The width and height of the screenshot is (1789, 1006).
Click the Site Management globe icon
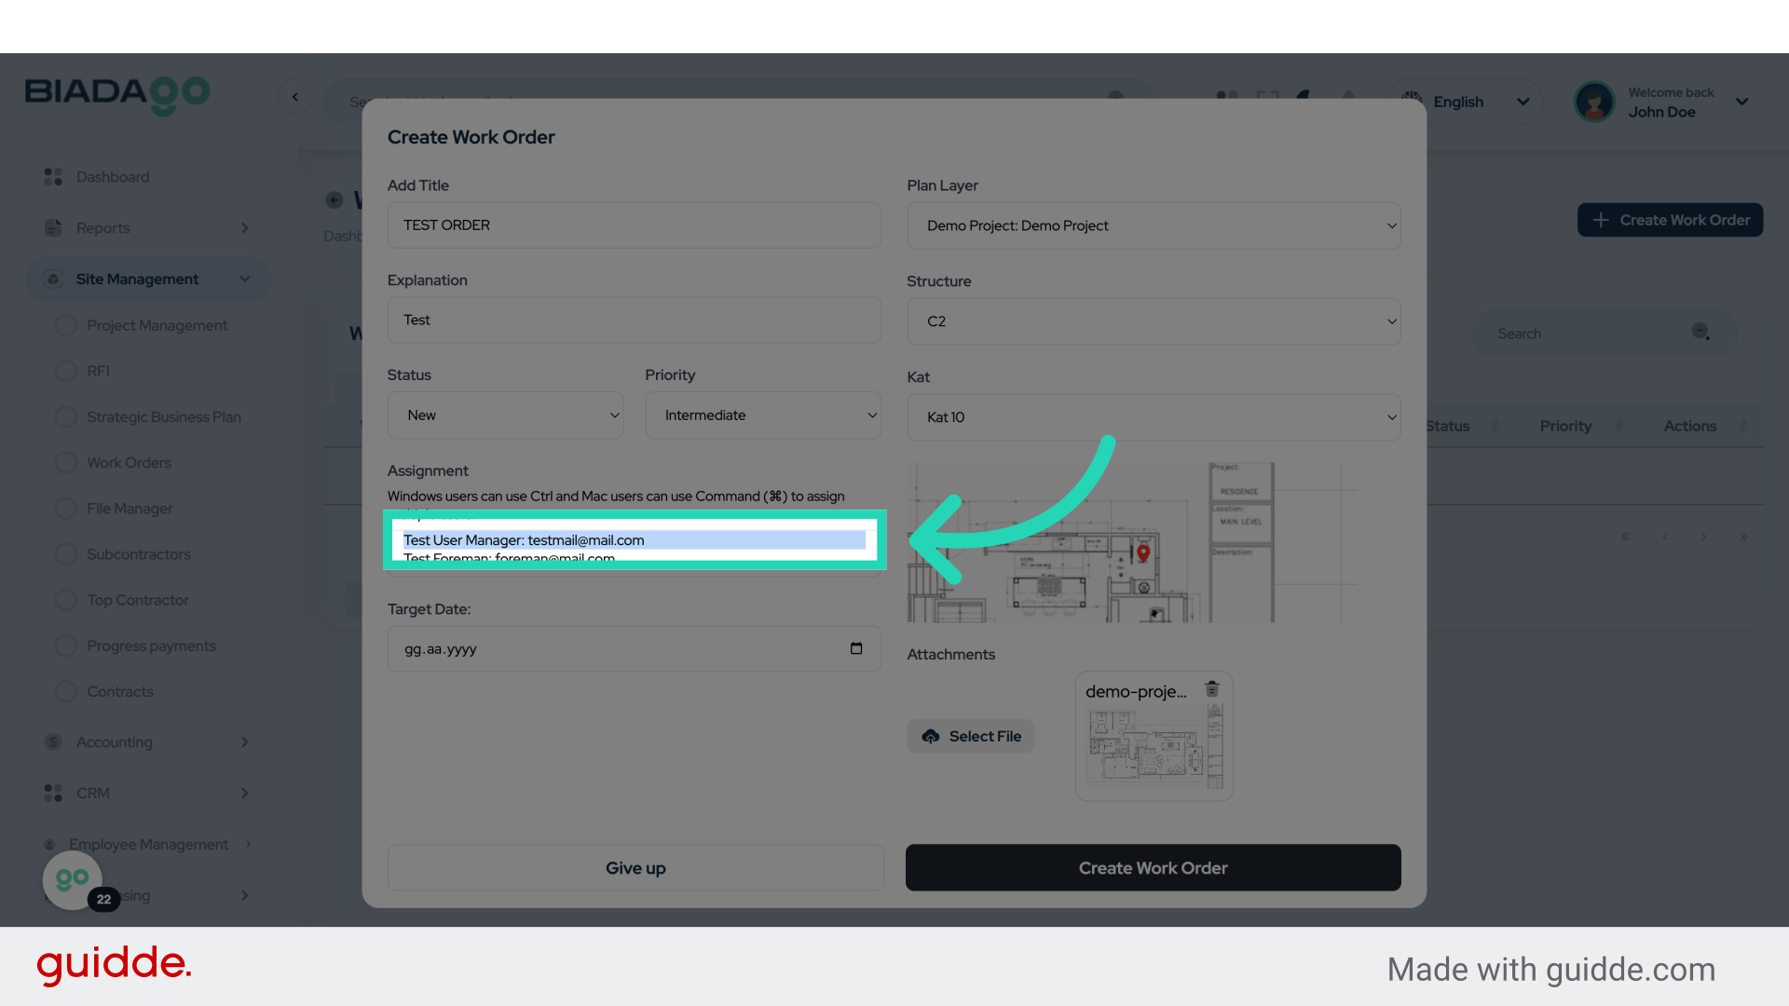tap(53, 279)
